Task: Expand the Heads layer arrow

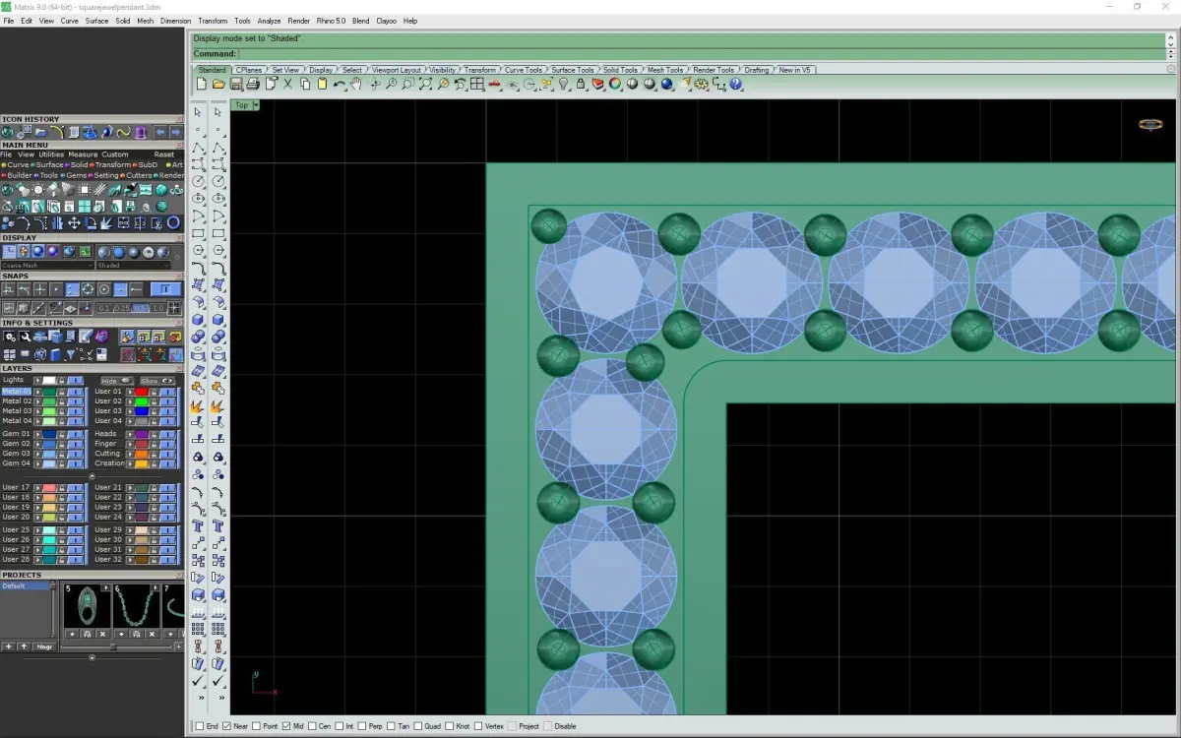Action: pyautogui.click(x=130, y=434)
